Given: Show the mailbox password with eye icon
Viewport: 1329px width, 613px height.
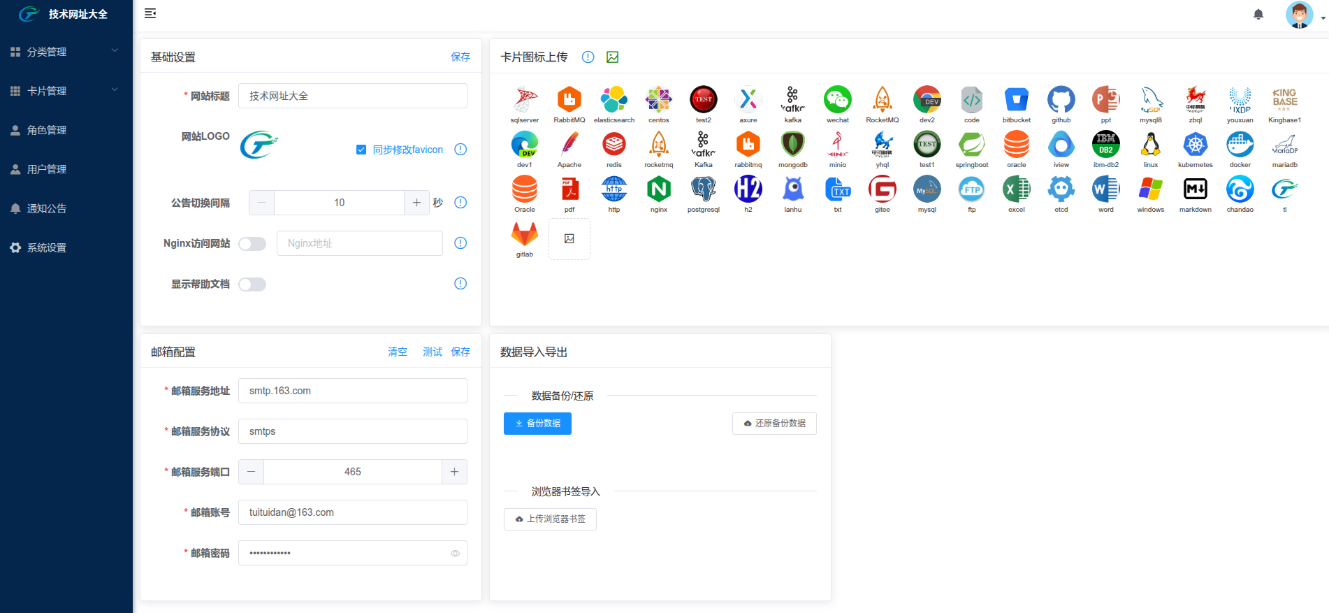Looking at the screenshot, I should coord(455,553).
